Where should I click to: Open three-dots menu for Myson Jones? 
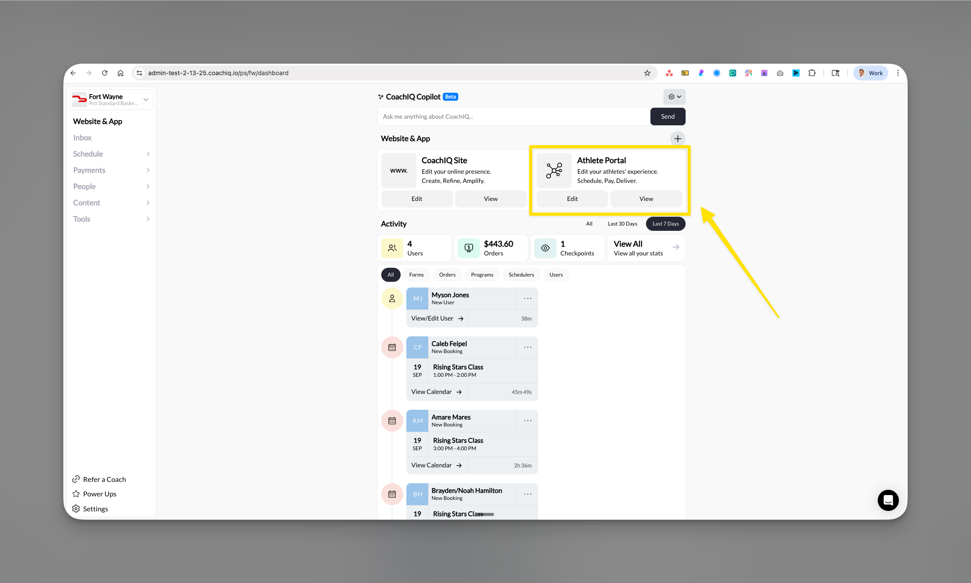coord(527,299)
